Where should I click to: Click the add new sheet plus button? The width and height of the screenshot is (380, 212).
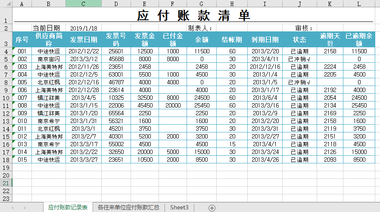(x=212, y=208)
